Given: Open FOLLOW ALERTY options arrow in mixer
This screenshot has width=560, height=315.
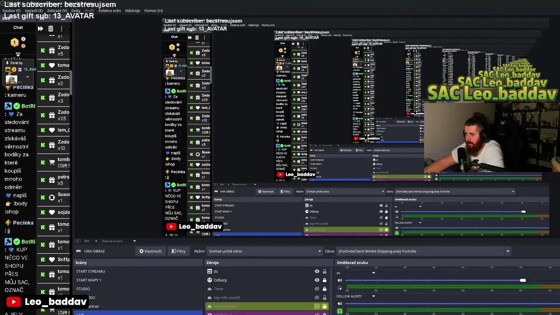Looking at the screenshot, I should [373, 296].
